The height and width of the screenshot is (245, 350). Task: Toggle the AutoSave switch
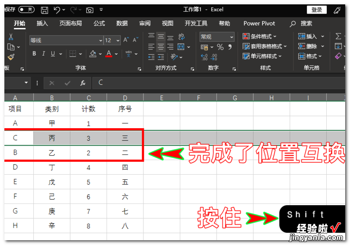click(x=26, y=10)
